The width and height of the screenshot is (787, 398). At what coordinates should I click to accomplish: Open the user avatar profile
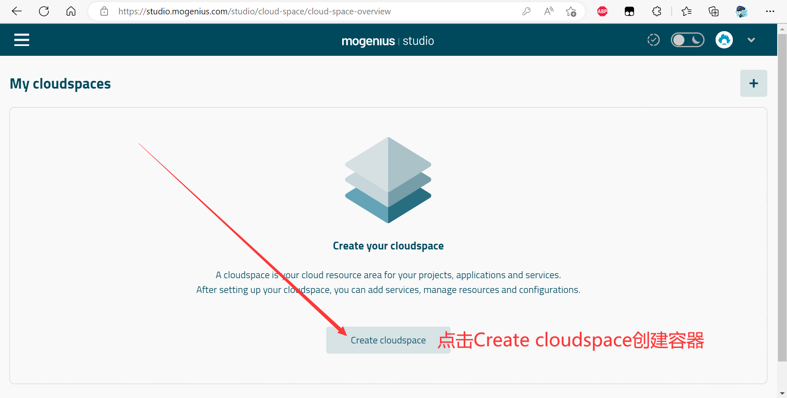(724, 40)
